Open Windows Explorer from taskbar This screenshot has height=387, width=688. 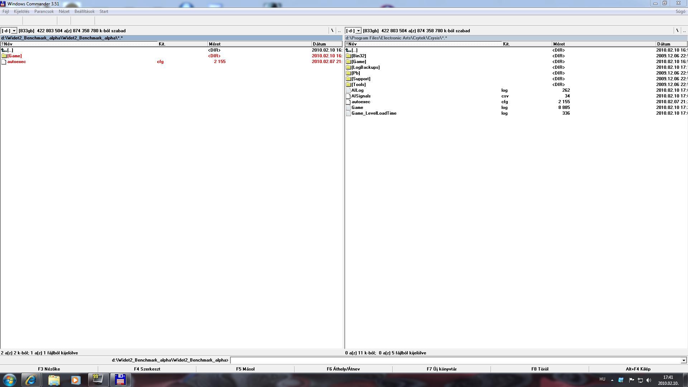click(54, 380)
